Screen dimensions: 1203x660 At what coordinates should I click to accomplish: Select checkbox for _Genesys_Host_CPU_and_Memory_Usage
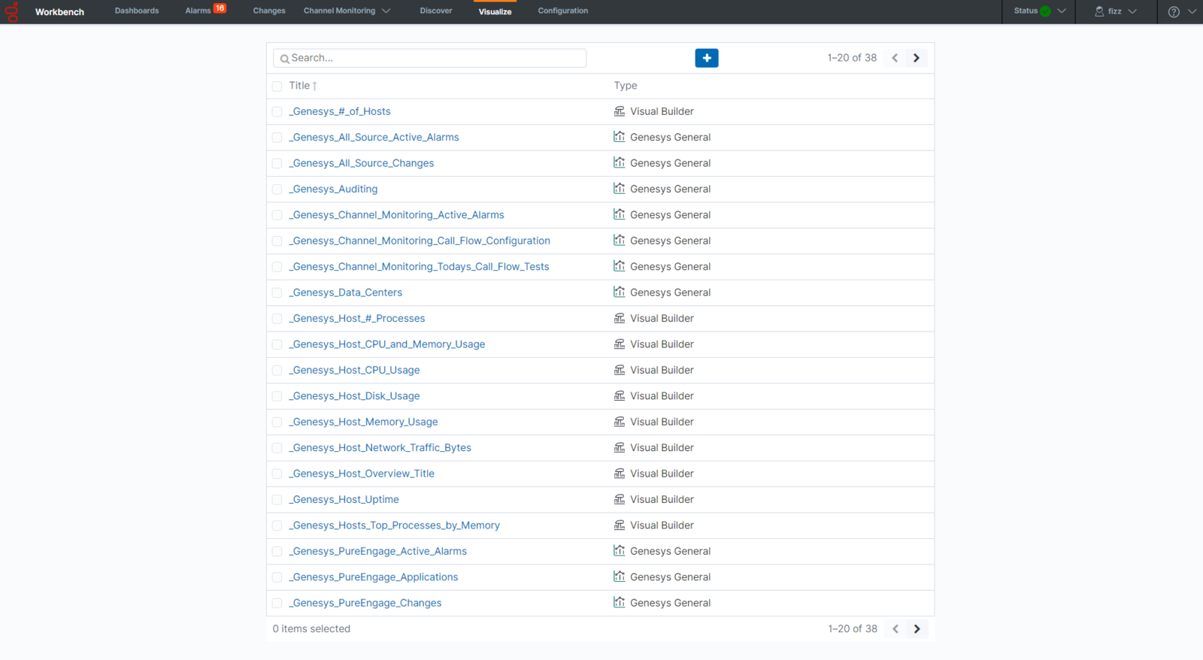pyautogui.click(x=277, y=345)
